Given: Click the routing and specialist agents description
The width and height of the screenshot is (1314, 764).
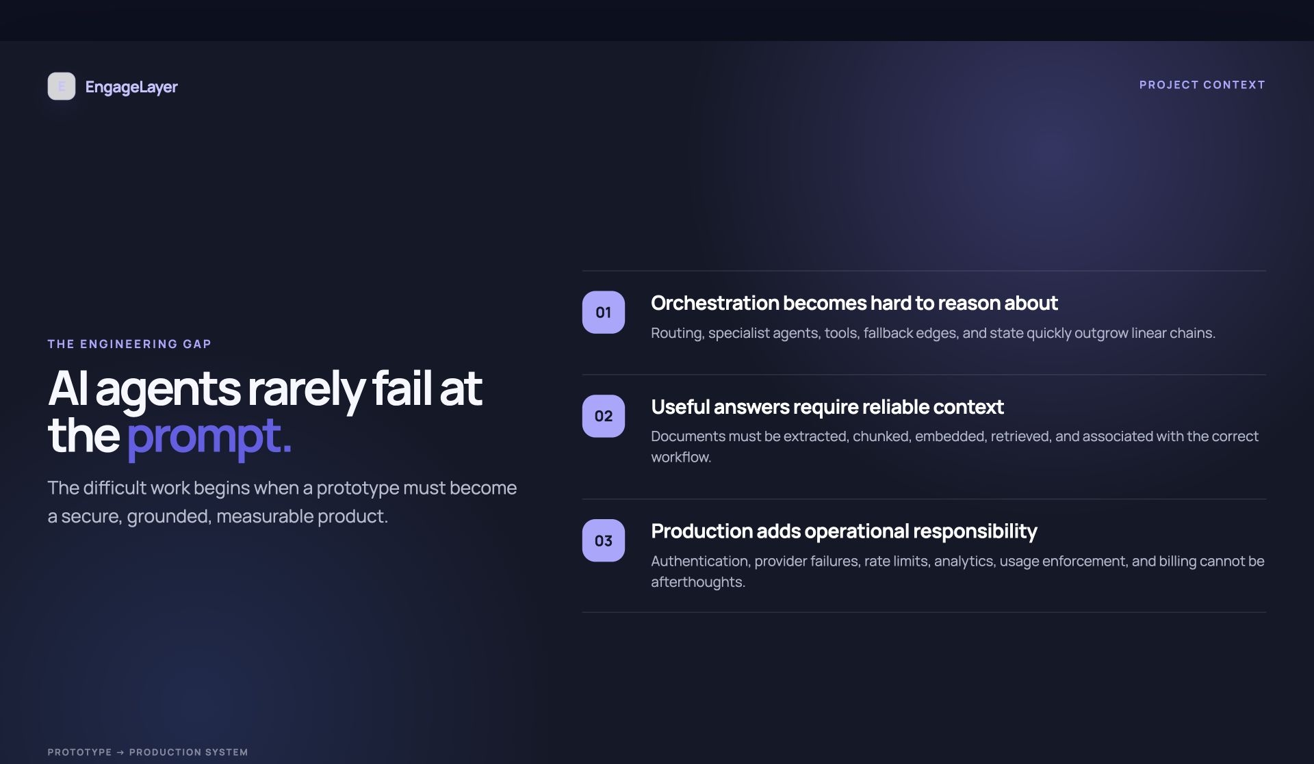Looking at the screenshot, I should 933,333.
